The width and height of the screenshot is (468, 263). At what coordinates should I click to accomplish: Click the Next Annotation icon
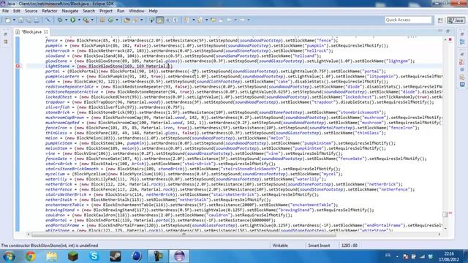(187, 20)
